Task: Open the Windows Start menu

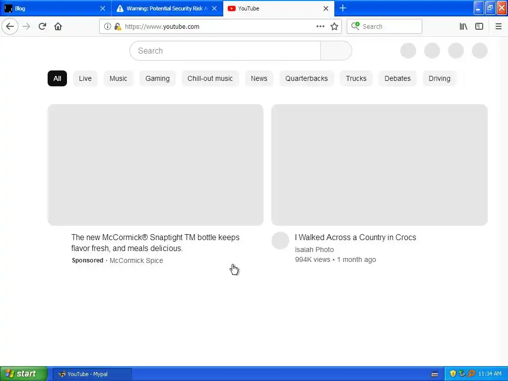Action: 24,374
